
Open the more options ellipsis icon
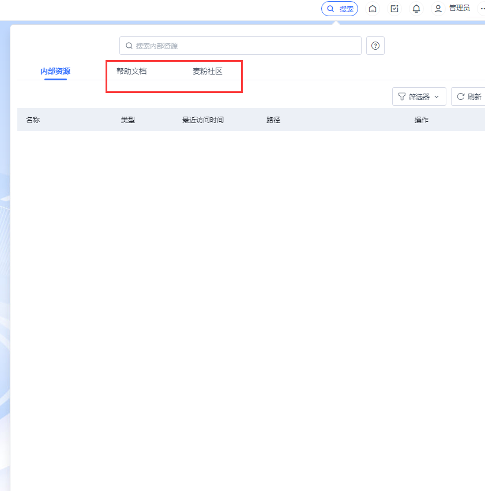482,9
